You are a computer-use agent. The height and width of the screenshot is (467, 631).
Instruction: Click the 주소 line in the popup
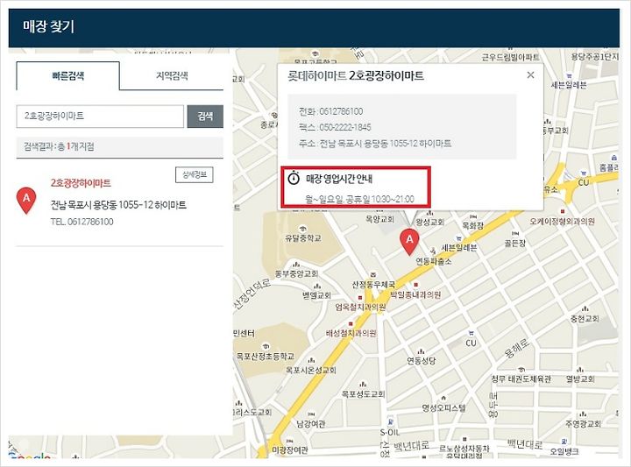375,143
